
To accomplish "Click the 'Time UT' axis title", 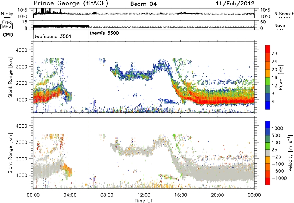I will click(x=144, y=200).
